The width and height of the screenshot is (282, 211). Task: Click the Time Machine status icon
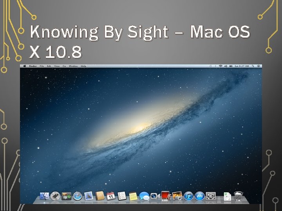(211, 66)
